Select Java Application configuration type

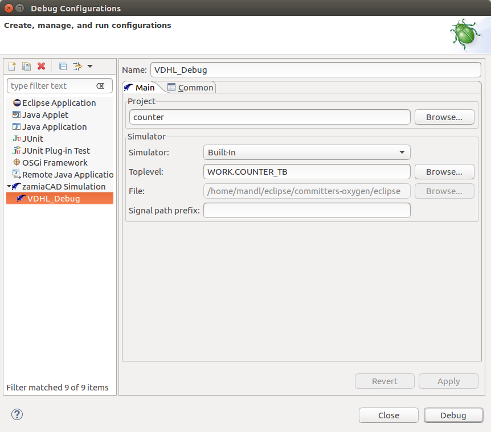55,127
